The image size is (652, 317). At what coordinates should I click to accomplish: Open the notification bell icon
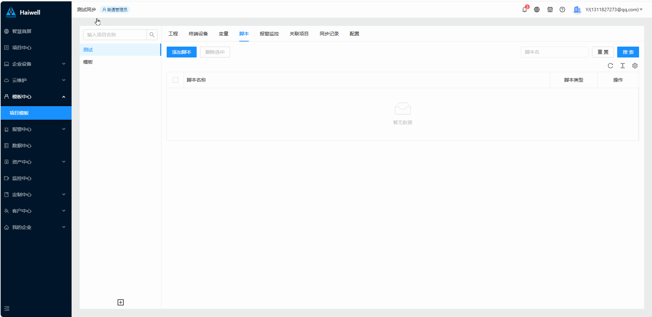[x=524, y=10]
